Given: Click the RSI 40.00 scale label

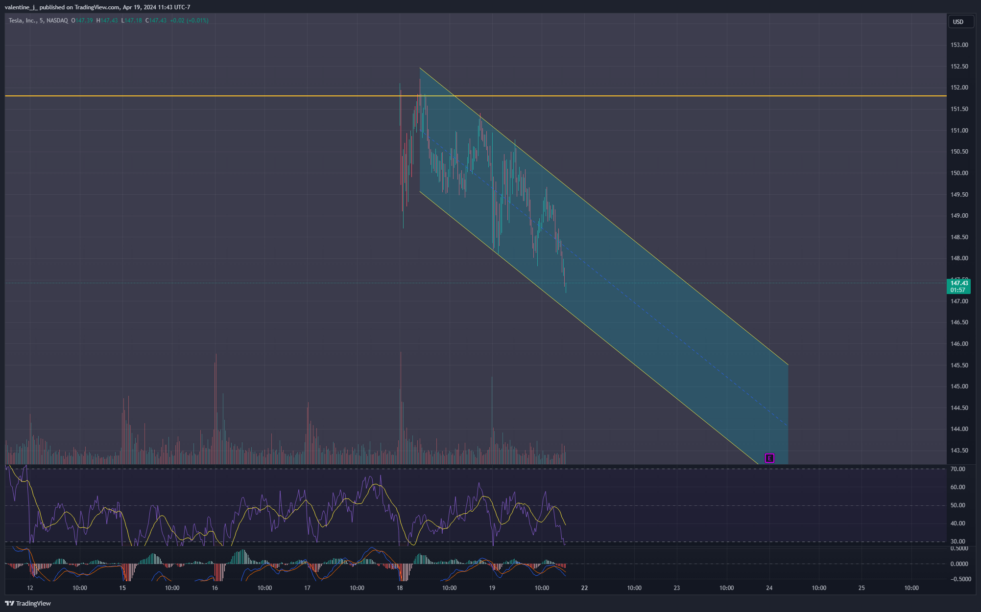Looking at the screenshot, I should (957, 523).
